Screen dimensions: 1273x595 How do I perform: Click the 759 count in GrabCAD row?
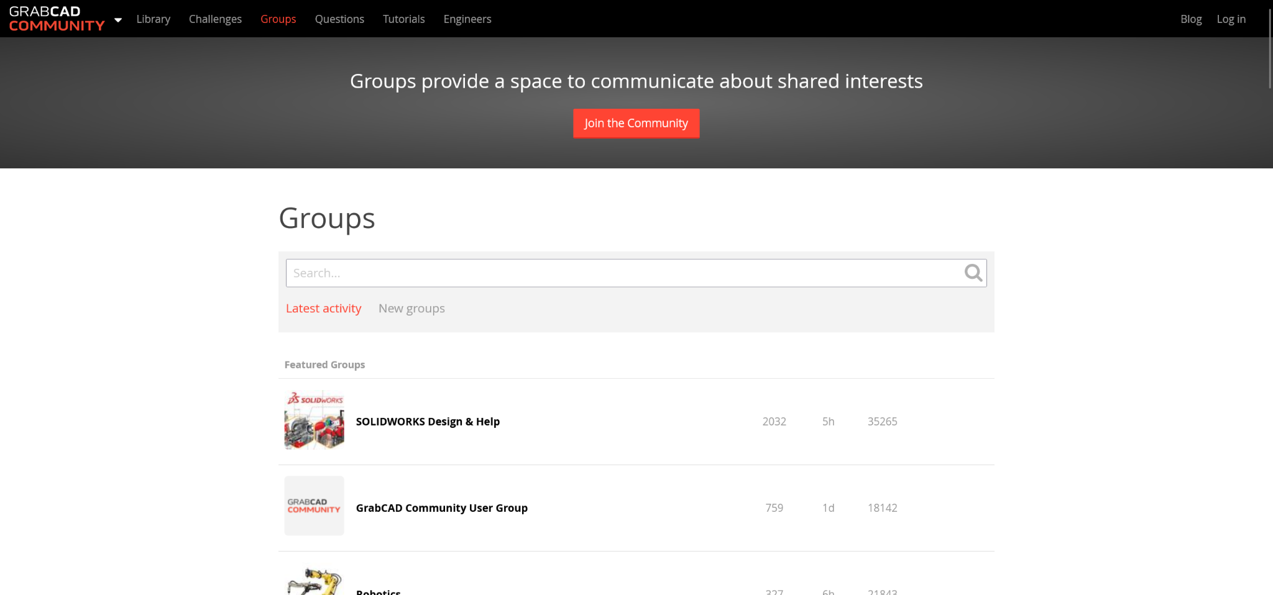click(x=774, y=507)
